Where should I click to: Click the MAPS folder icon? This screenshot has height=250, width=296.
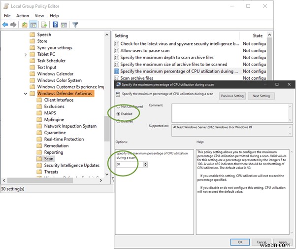pyautogui.click(x=39, y=113)
